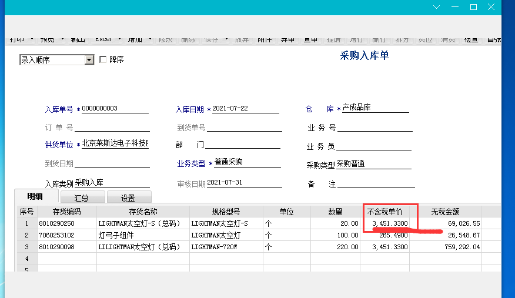Click the empty 部门 field
515x298 pixels.
pyautogui.click(x=242, y=145)
